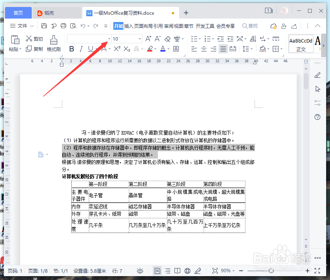The height and width of the screenshot is (280, 330).
Task: Increase font size with A+ icon
Action: click(148, 39)
